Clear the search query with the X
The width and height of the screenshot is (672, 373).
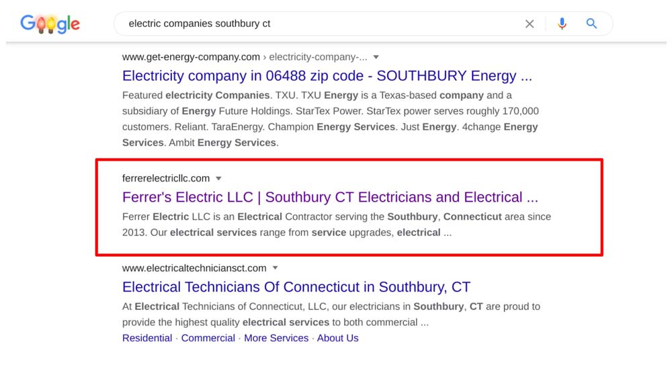point(530,24)
